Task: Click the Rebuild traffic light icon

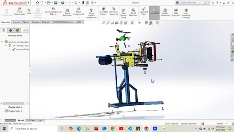Action: 83,3
